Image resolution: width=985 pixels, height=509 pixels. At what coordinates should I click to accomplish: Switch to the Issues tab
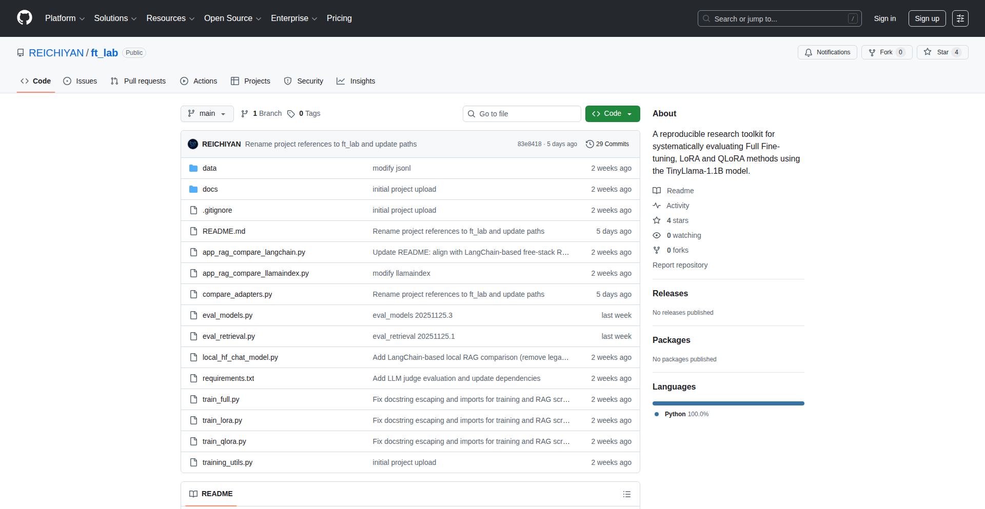(80, 81)
